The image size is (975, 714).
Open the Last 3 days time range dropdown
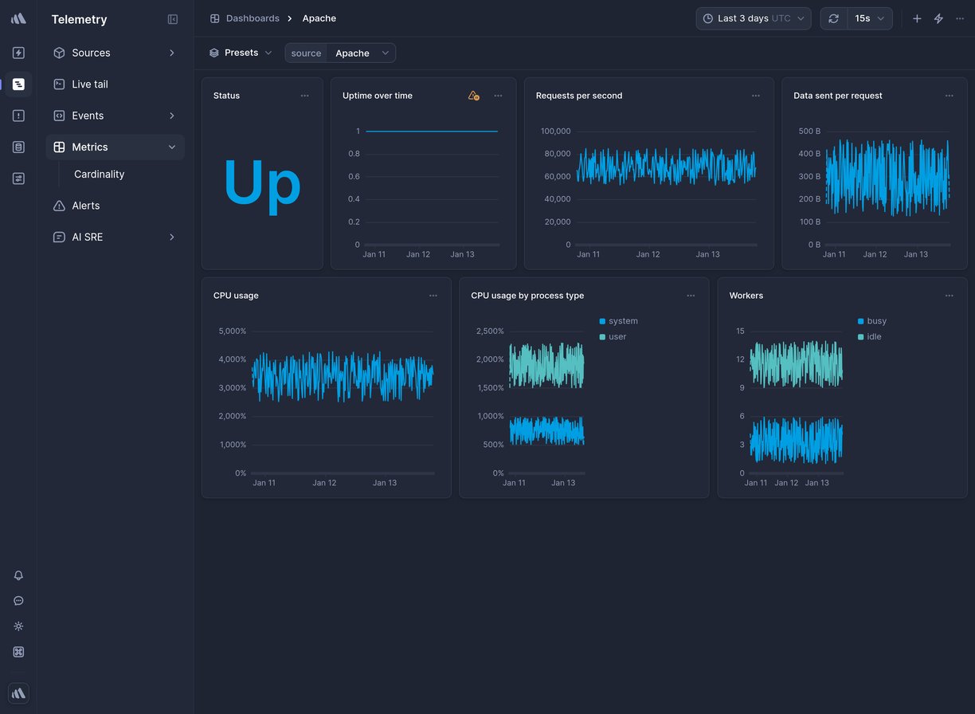pos(753,18)
